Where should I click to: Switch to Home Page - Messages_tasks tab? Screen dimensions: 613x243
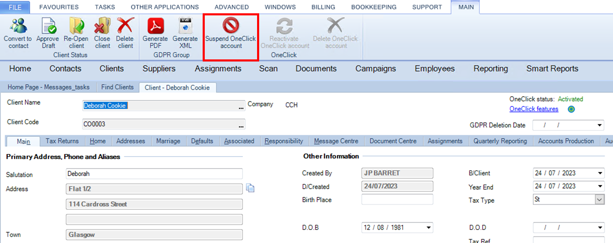49,87
